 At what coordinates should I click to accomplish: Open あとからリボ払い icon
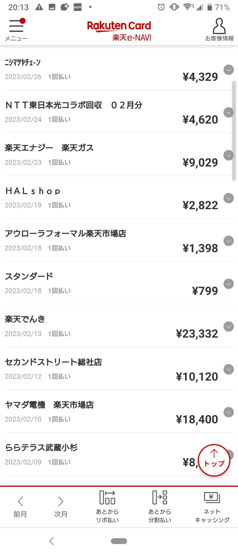[x=107, y=507]
